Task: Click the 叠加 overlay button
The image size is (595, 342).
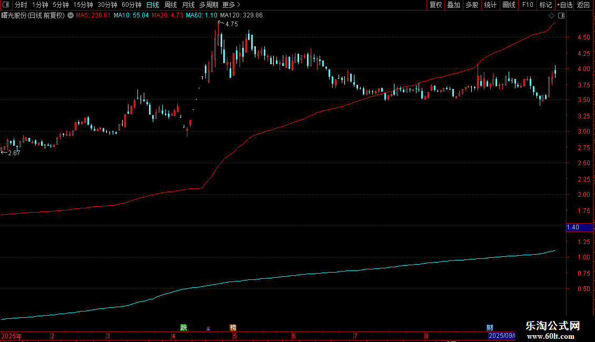Action: coord(454,5)
